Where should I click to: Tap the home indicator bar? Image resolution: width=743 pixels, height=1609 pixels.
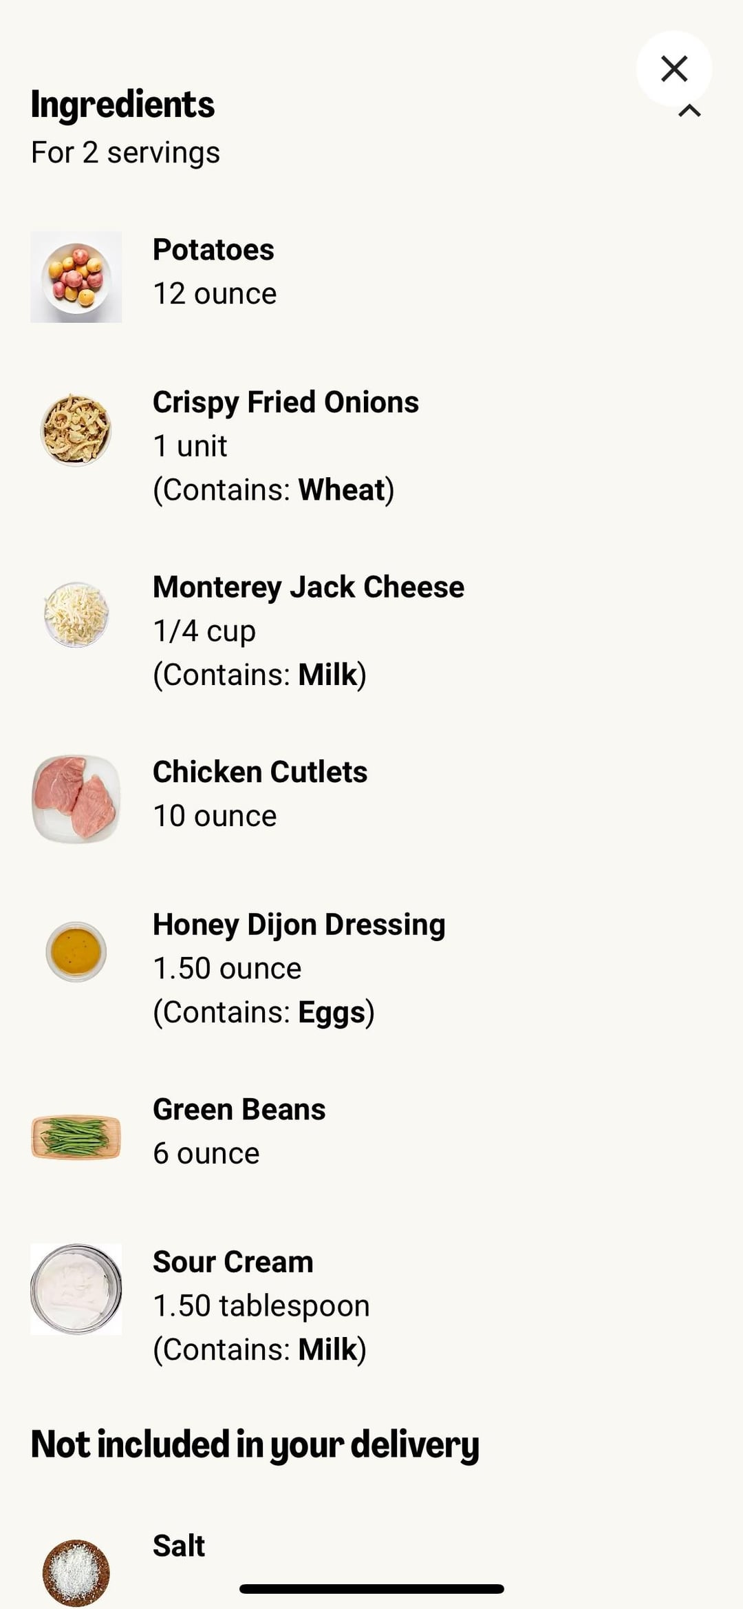(x=371, y=1589)
